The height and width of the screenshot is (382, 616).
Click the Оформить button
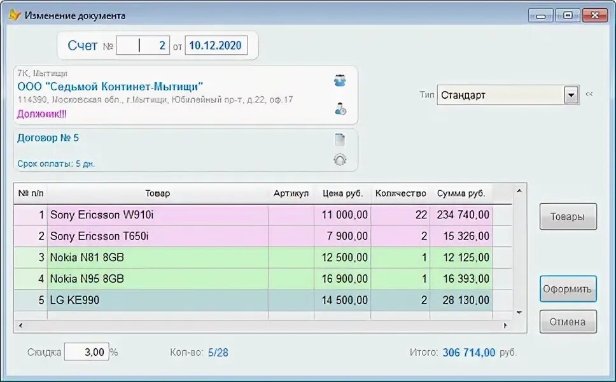coord(568,289)
